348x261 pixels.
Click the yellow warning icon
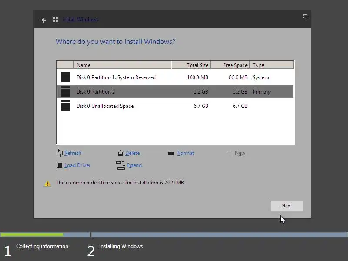(x=47, y=184)
